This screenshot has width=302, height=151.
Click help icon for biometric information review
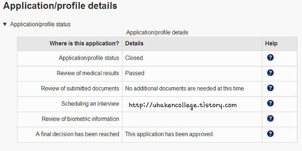point(270,118)
